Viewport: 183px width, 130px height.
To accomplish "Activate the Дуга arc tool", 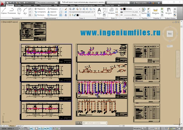I will point(25,11).
